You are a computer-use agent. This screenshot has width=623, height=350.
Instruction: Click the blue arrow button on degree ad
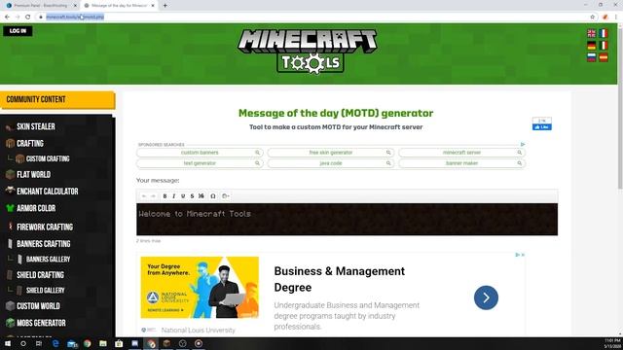tap(486, 297)
